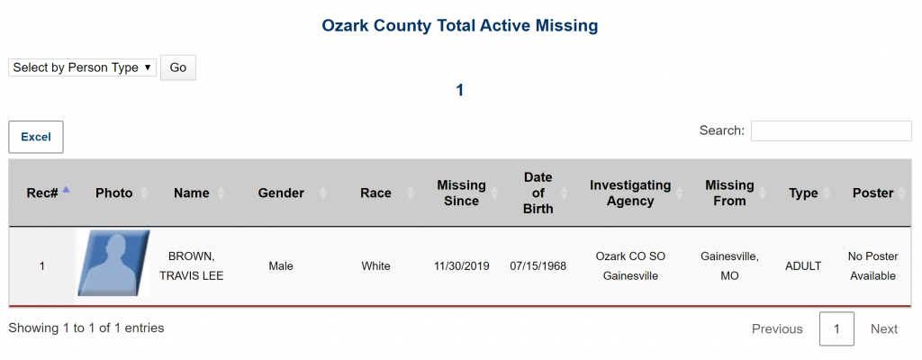This screenshot has height=360, width=922.
Task: Sort by Race column arrows
Action: coord(412,193)
